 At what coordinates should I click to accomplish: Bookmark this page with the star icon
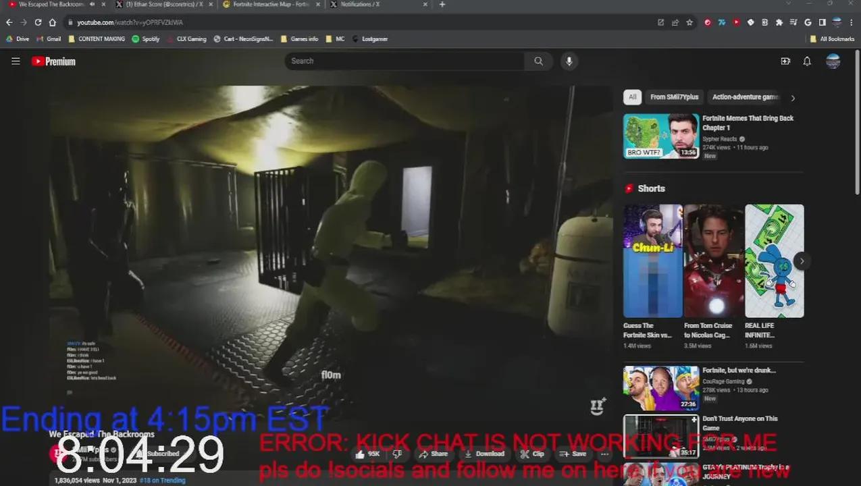pyautogui.click(x=689, y=22)
